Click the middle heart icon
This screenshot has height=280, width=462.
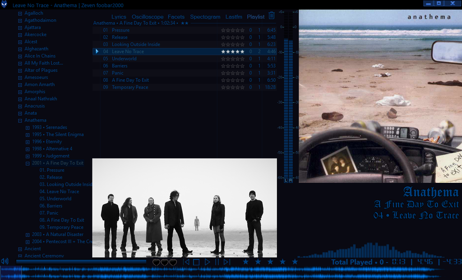[164, 262]
